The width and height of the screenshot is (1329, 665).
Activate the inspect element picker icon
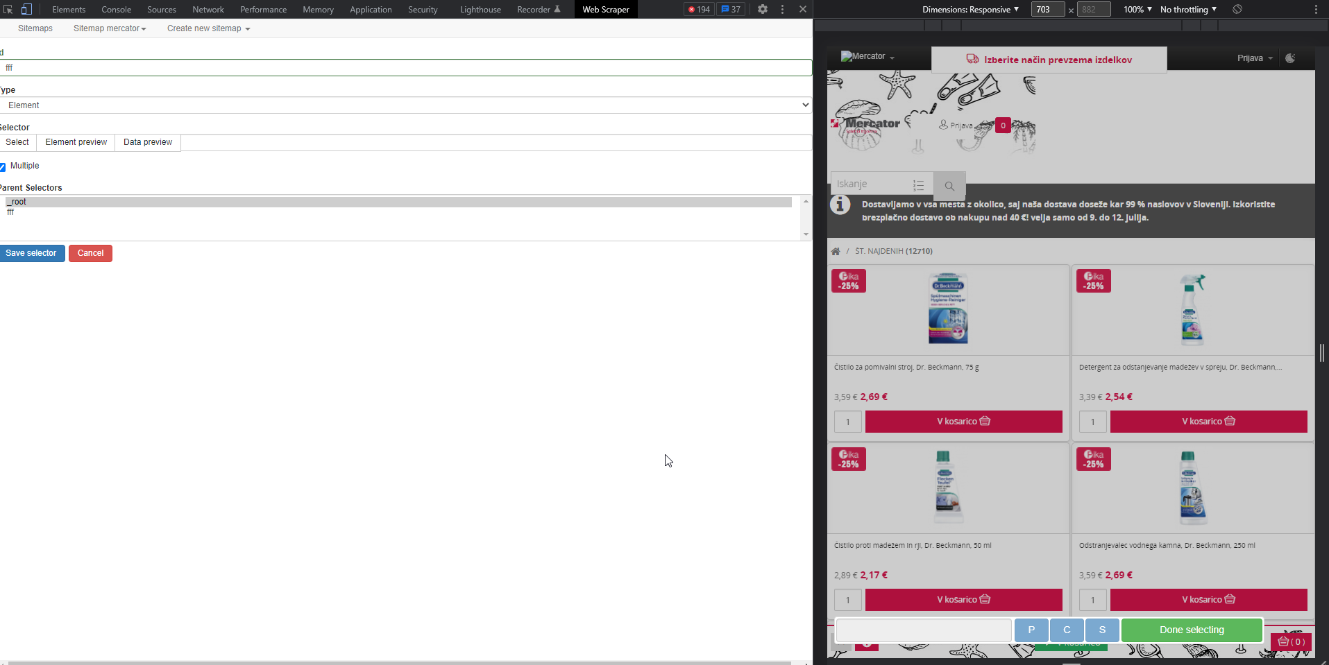click(x=8, y=10)
